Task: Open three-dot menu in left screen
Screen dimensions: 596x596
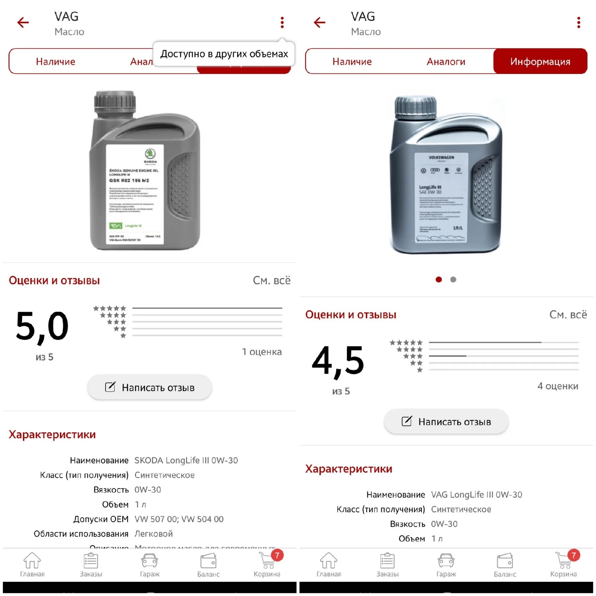Action: [x=282, y=22]
